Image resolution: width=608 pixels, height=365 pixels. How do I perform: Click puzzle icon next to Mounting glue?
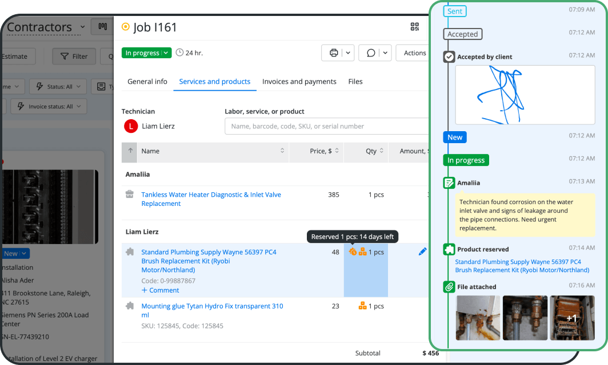click(x=130, y=306)
